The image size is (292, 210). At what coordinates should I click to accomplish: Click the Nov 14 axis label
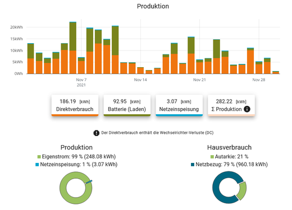140,80
